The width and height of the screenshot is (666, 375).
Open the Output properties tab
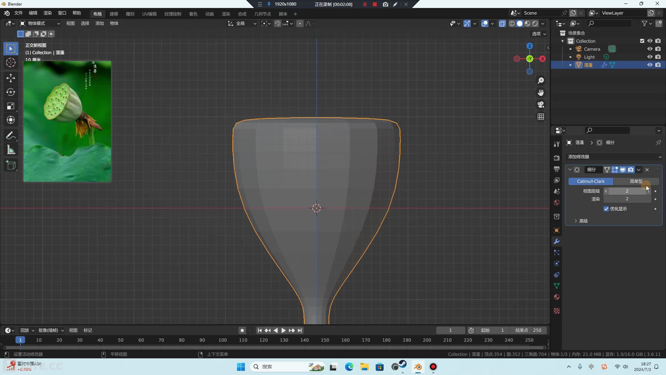(557, 169)
